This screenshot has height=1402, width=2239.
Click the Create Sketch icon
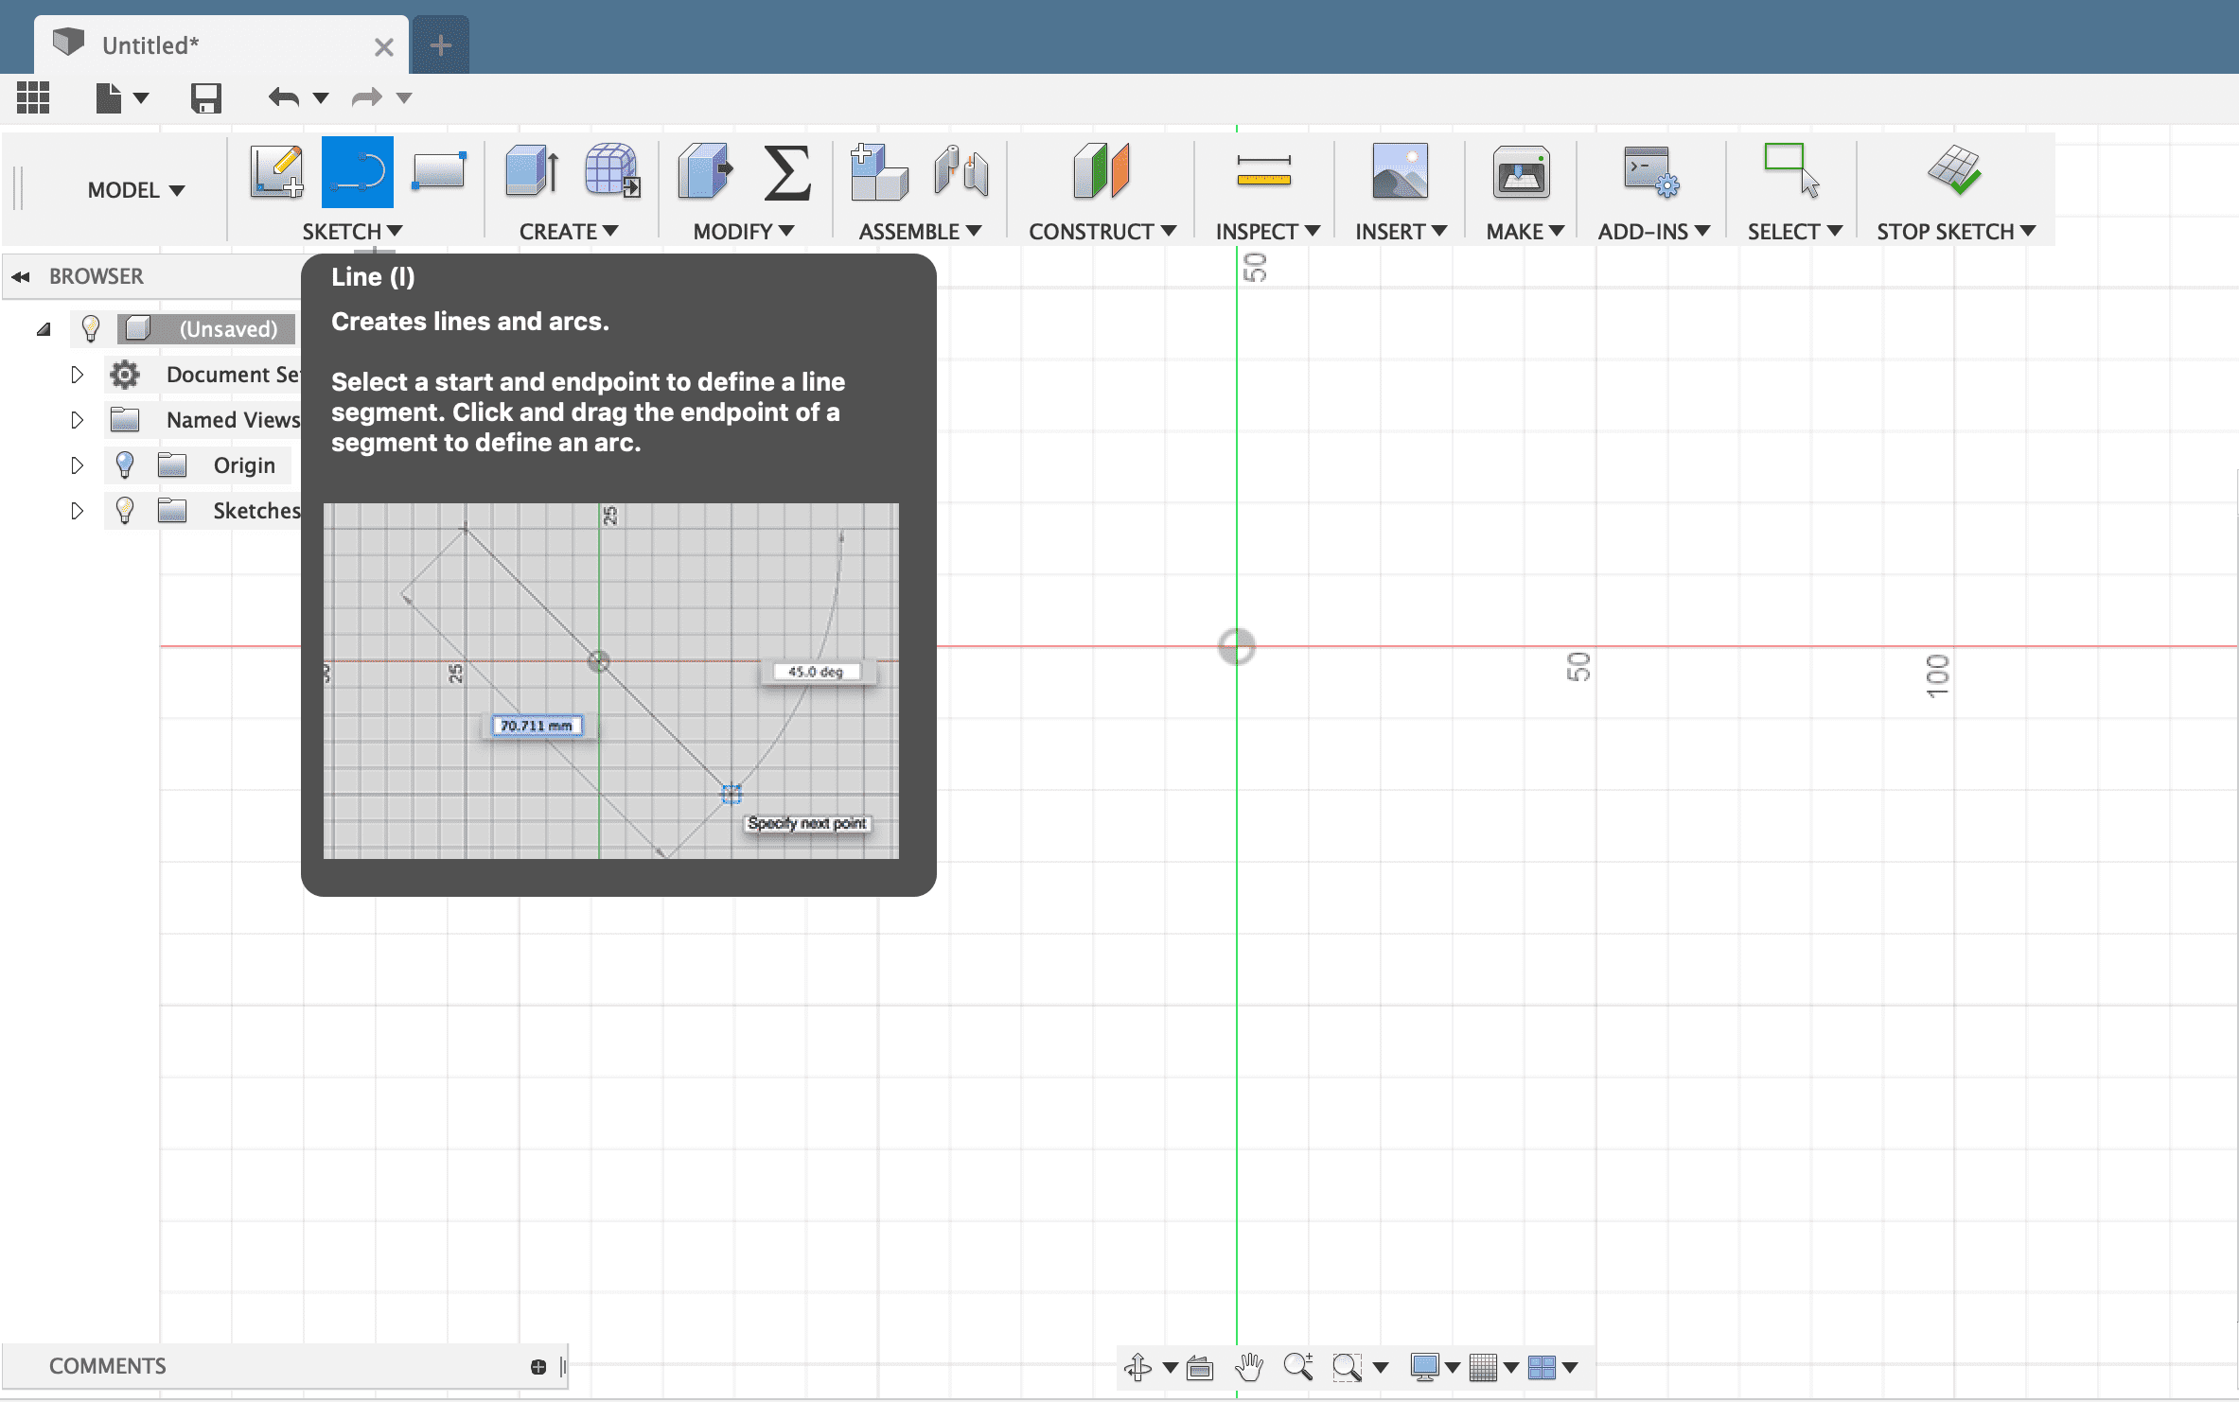click(x=276, y=172)
